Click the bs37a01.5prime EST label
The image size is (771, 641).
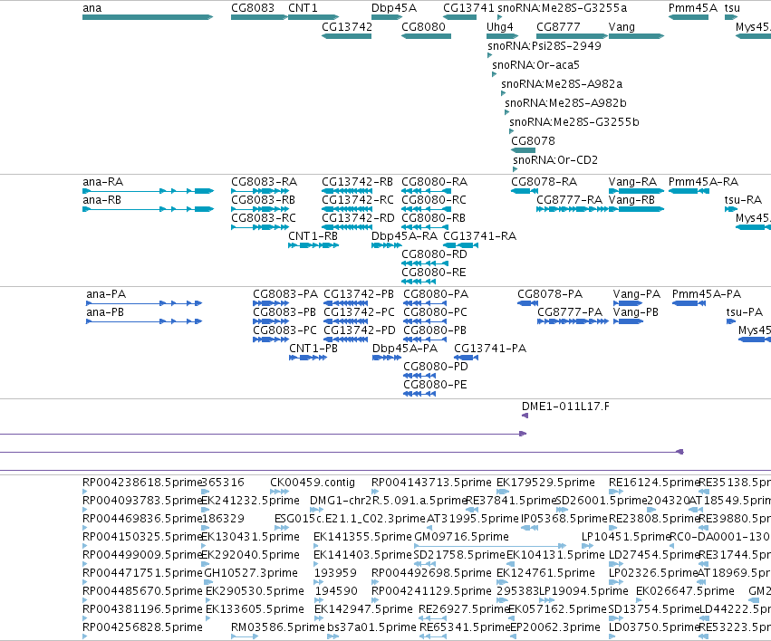(x=371, y=627)
